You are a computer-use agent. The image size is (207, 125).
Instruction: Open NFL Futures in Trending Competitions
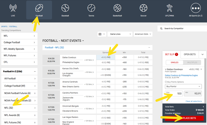coord(20,55)
